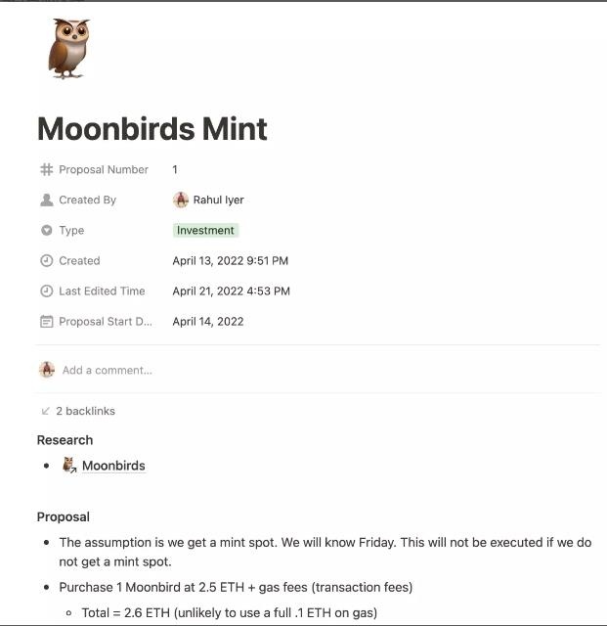Click the Last Edited Time clock icon
The image size is (607, 626).
46,291
